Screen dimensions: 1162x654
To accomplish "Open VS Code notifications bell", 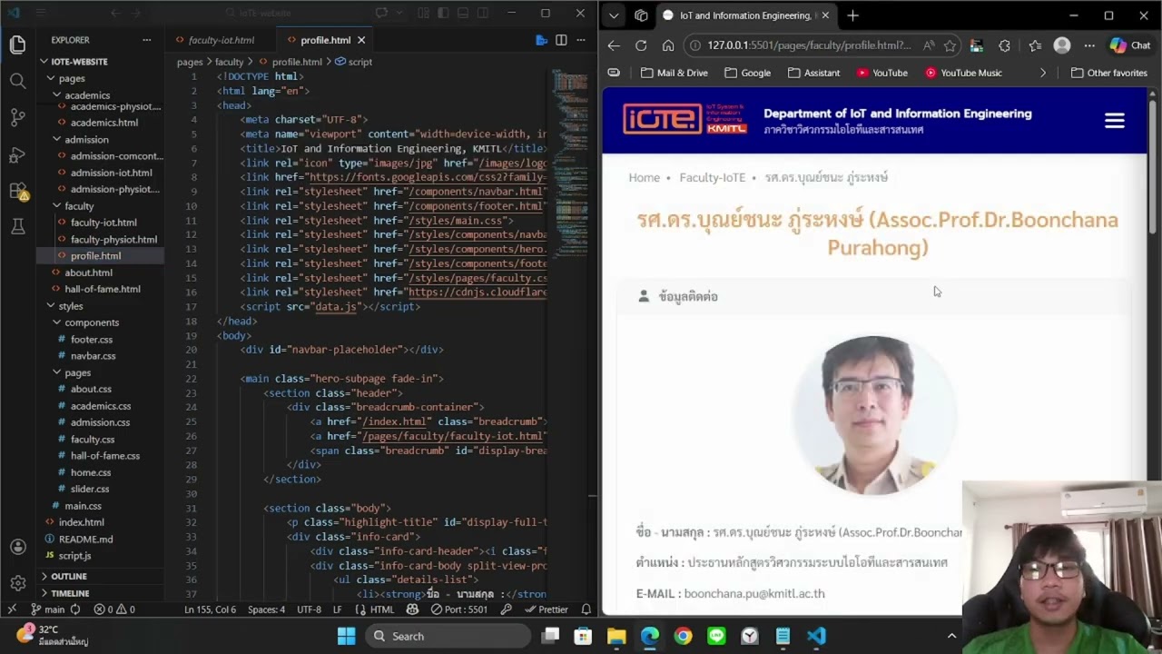I will pyautogui.click(x=586, y=609).
